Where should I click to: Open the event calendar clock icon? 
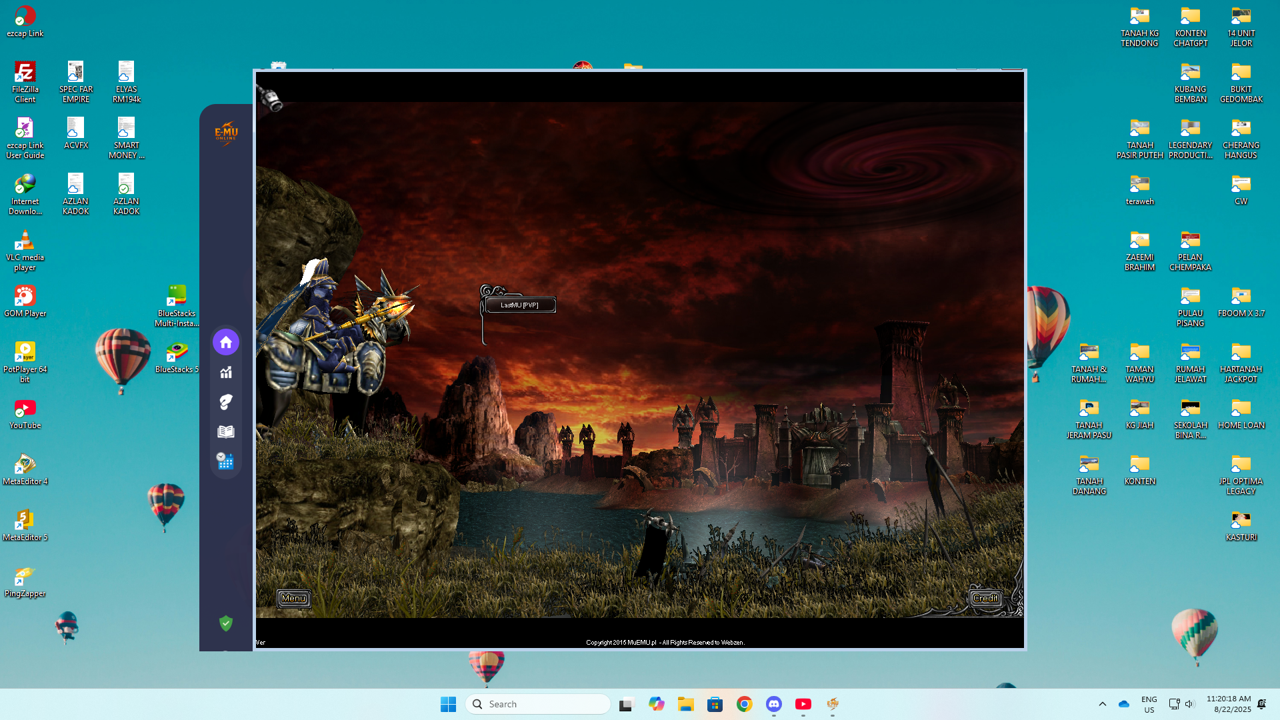tap(225, 461)
